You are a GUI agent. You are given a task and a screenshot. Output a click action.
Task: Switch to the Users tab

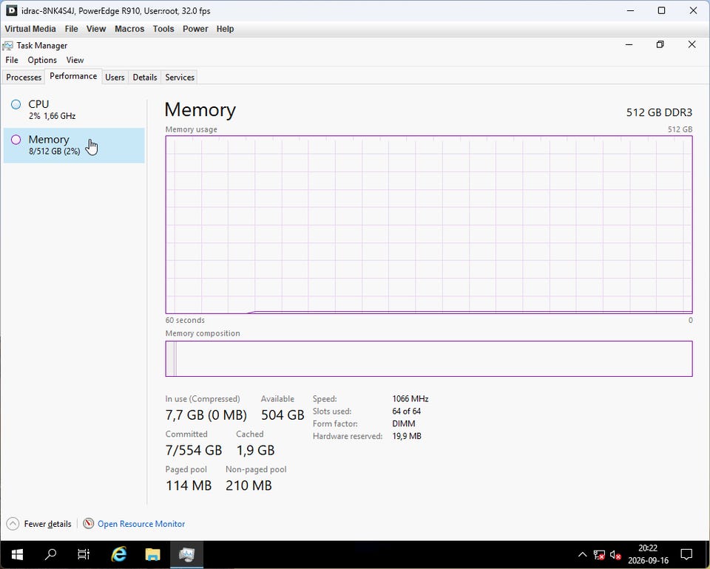[115, 78]
